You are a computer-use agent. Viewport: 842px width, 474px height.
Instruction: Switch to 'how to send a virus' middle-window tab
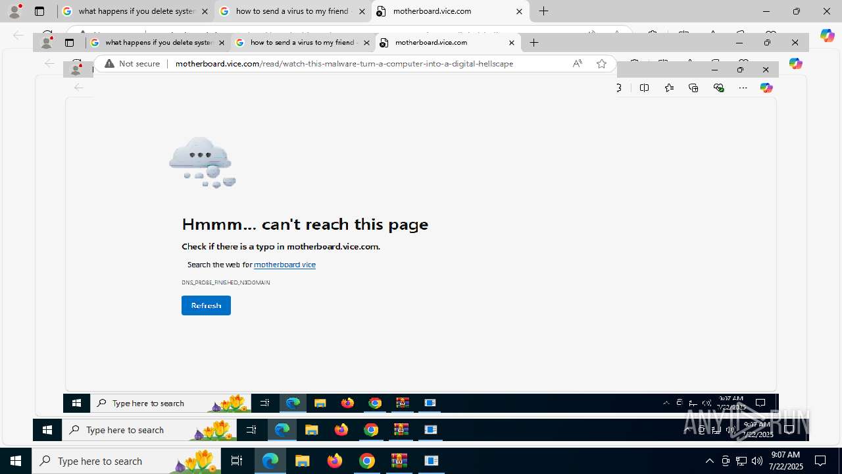point(303,42)
